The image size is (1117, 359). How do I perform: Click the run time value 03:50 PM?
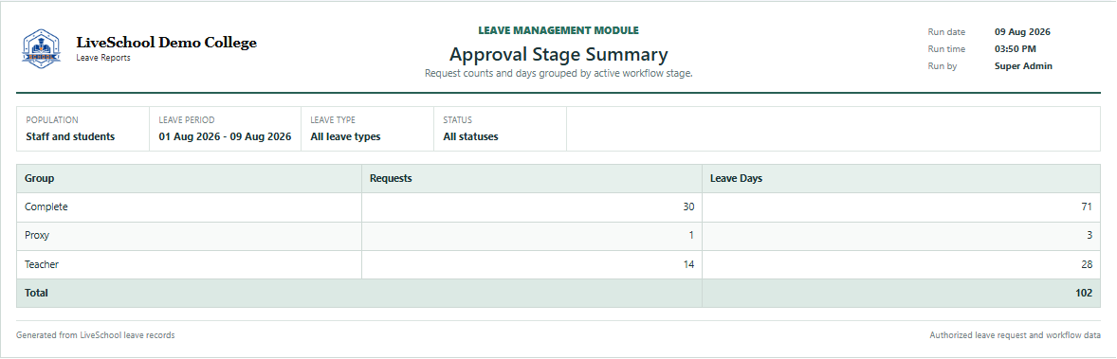click(1016, 49)
